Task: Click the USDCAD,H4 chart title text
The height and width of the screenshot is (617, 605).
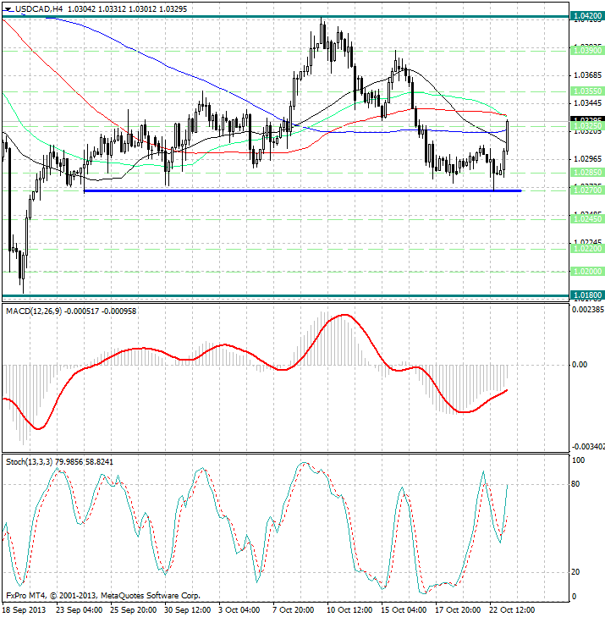Action: pyautogui.click(x=39, y=8)
